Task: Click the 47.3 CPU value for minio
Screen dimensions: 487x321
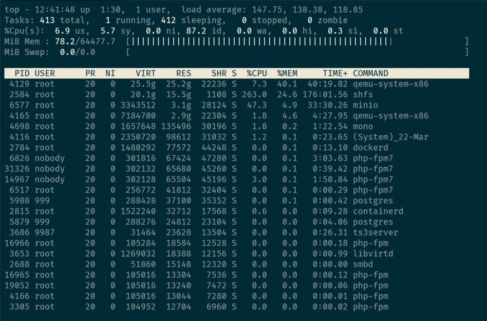Action: pyautogui.click(x=257, y=105)
